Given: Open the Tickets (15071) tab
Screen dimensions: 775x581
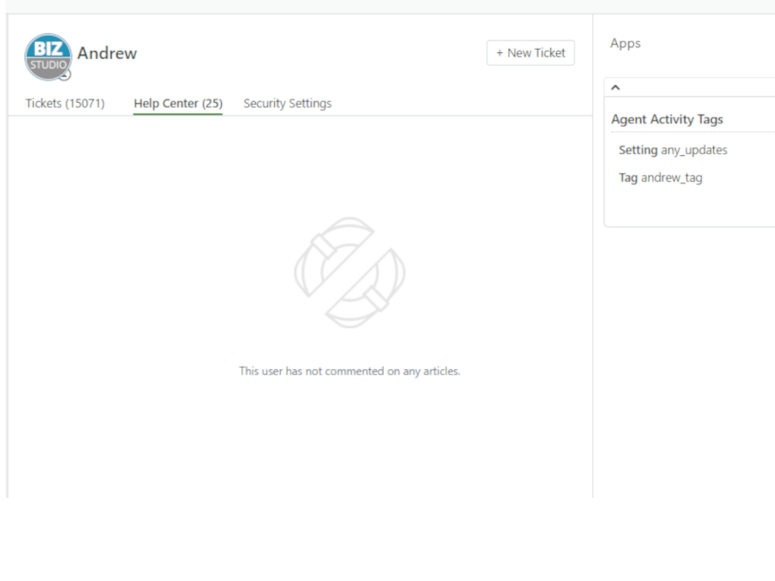Looking at the screenshot, I should [x=65, y=104].
